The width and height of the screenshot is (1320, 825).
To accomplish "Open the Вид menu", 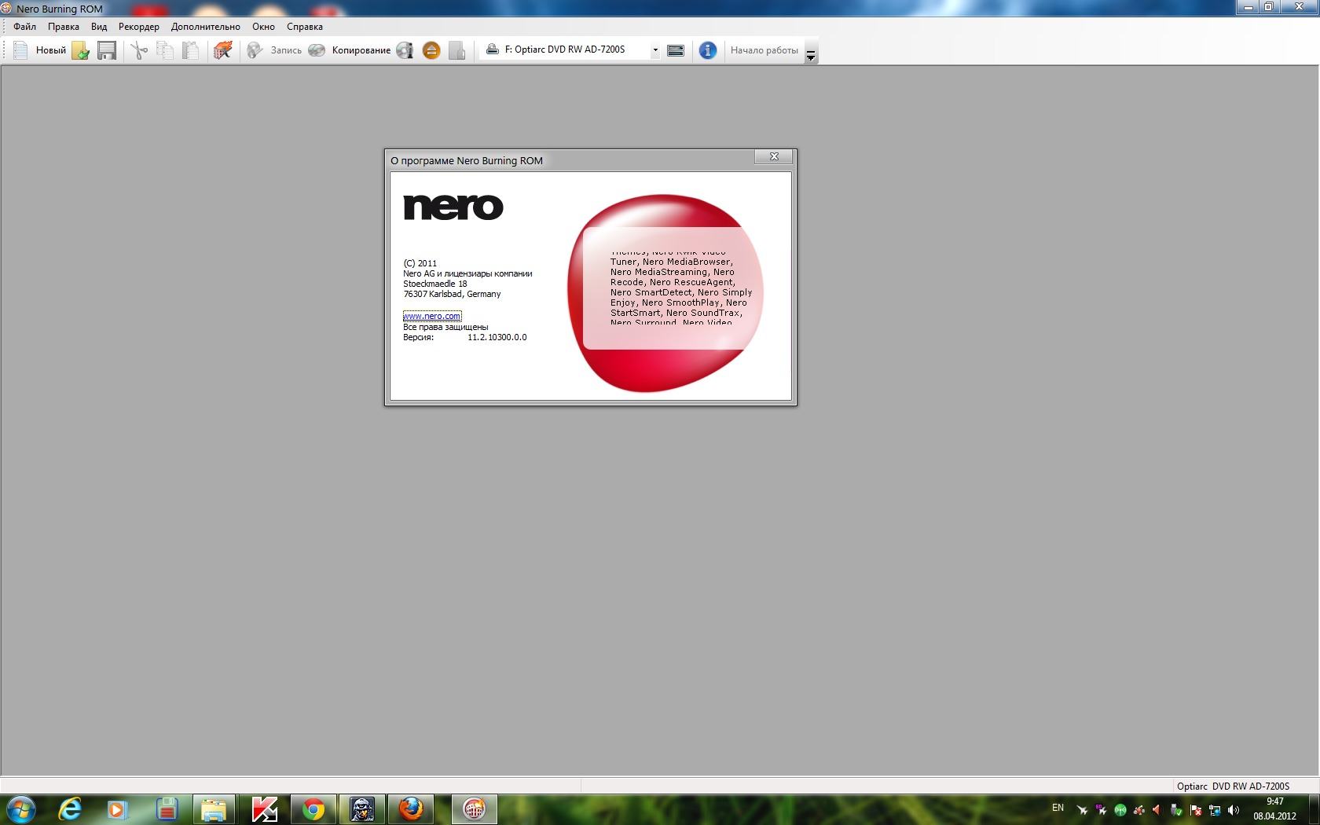I will (99, 27).
